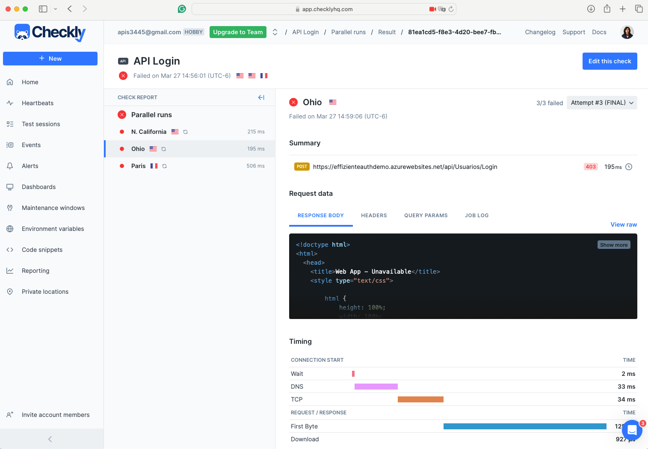
Task: Click Safari share button
Action: [x=607, y=9]
